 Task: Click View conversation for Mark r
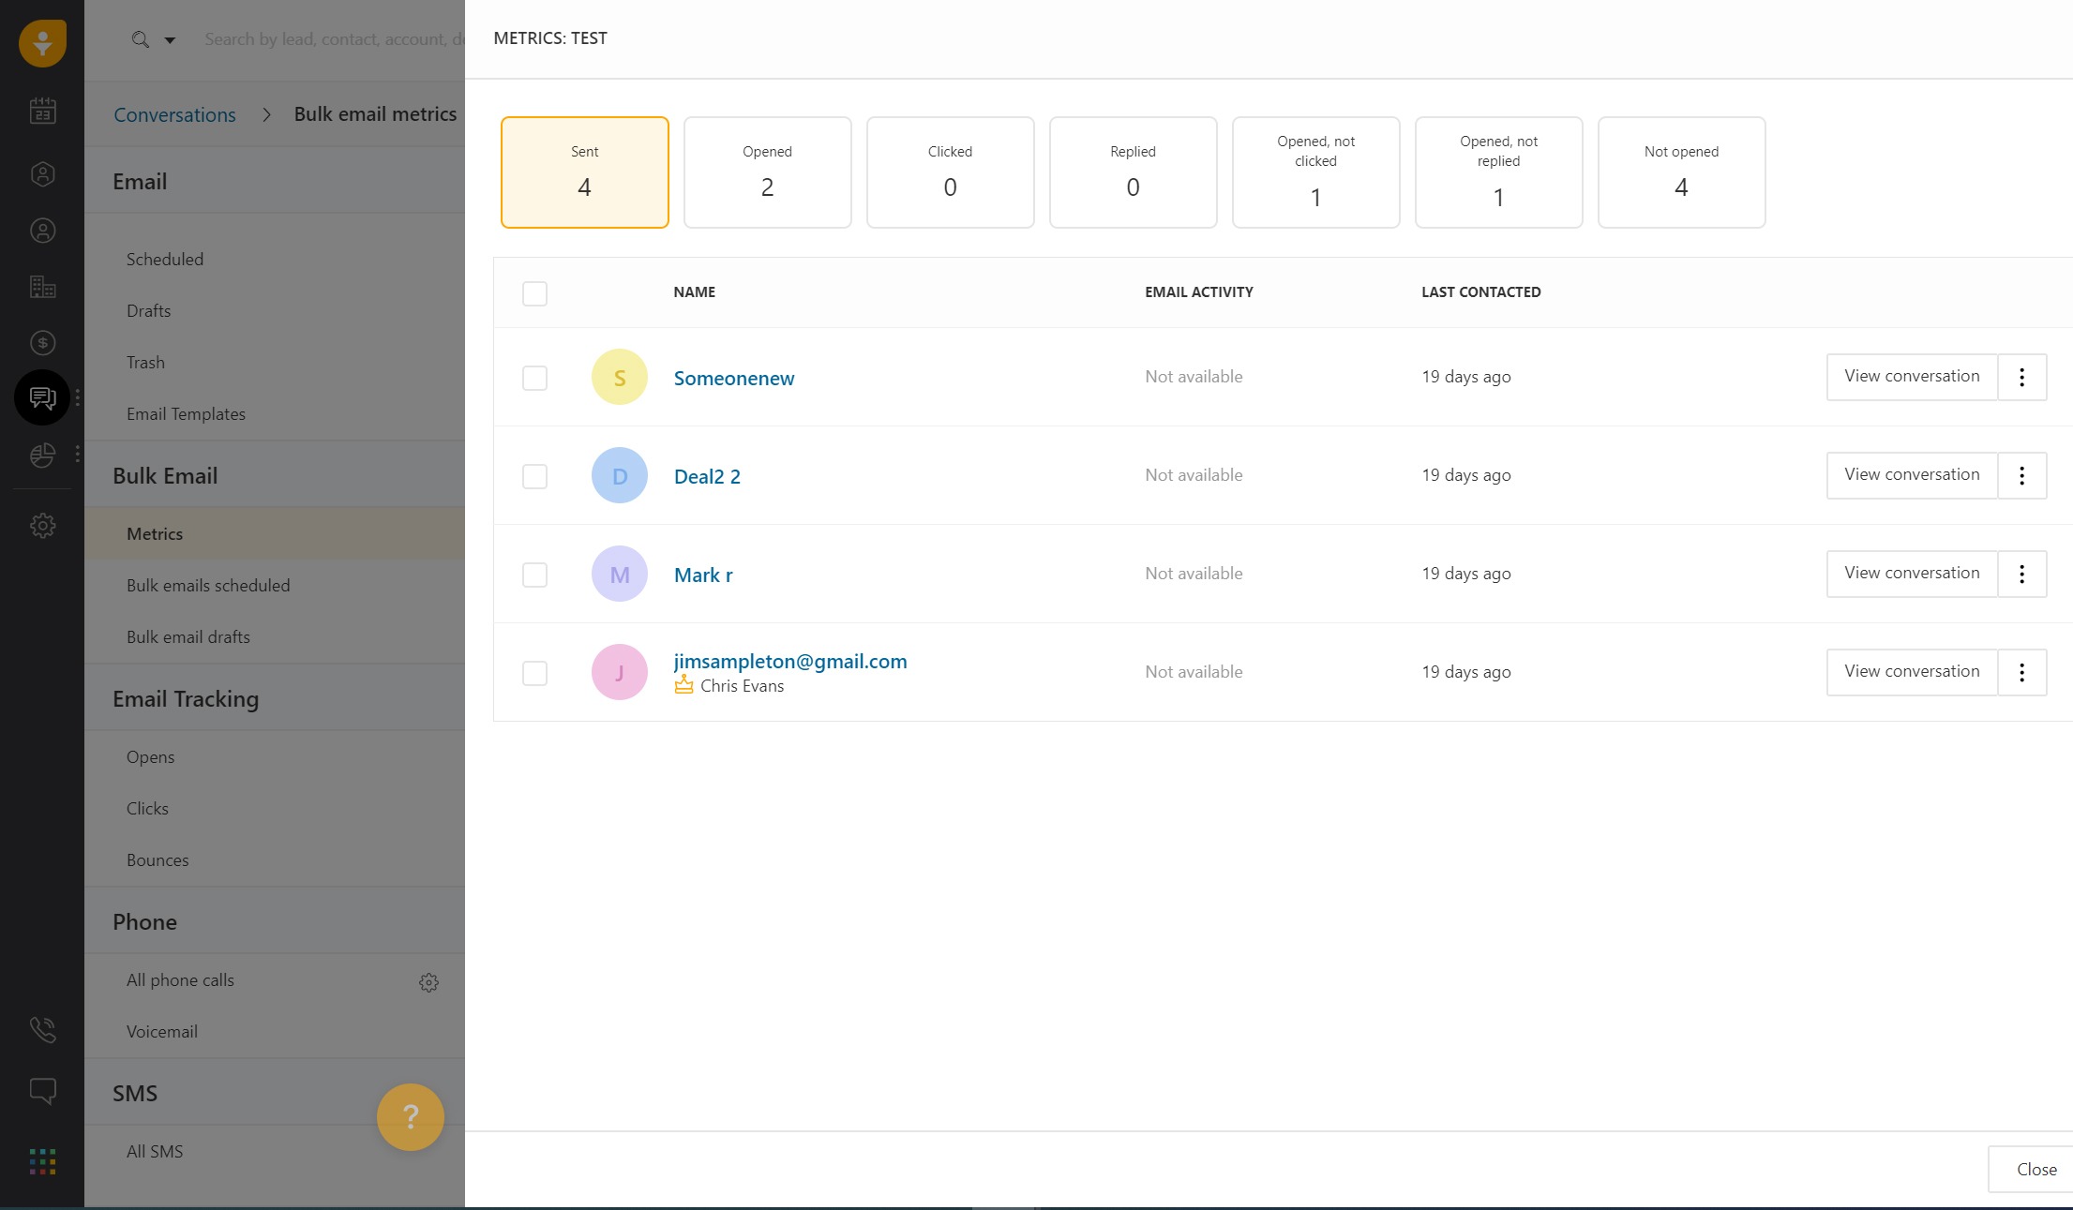coord(1911,574)
